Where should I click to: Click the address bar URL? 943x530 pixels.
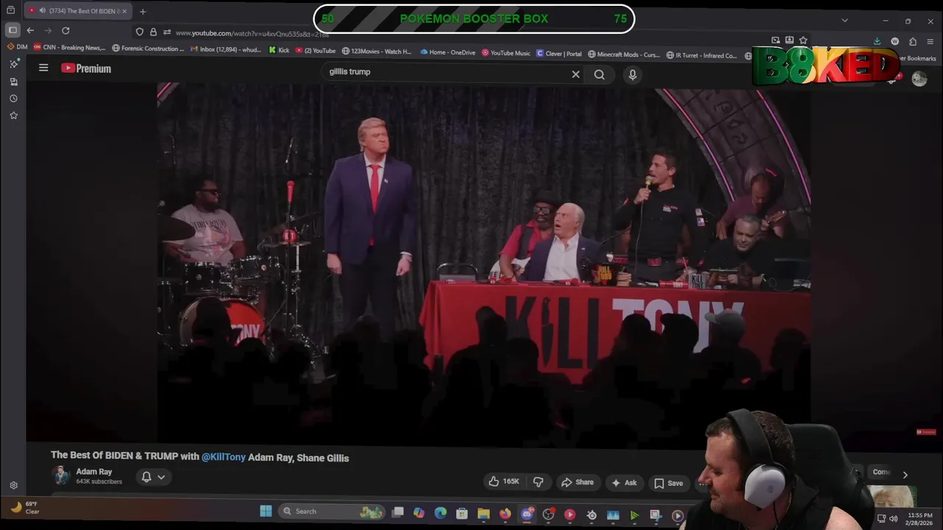pyautogui.click(x=252, y=32)
